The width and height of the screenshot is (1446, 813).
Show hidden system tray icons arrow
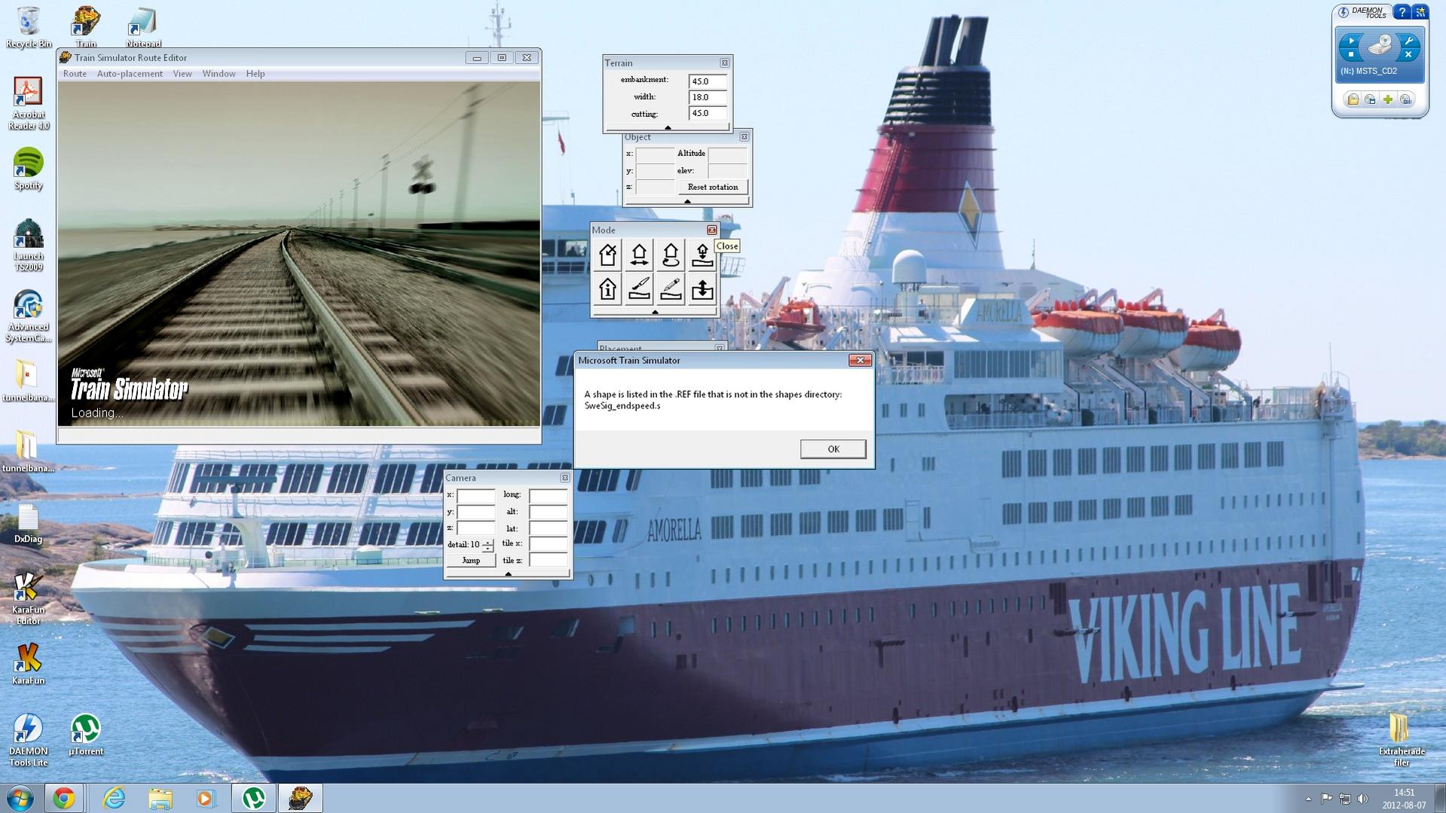coord(1308,799)
